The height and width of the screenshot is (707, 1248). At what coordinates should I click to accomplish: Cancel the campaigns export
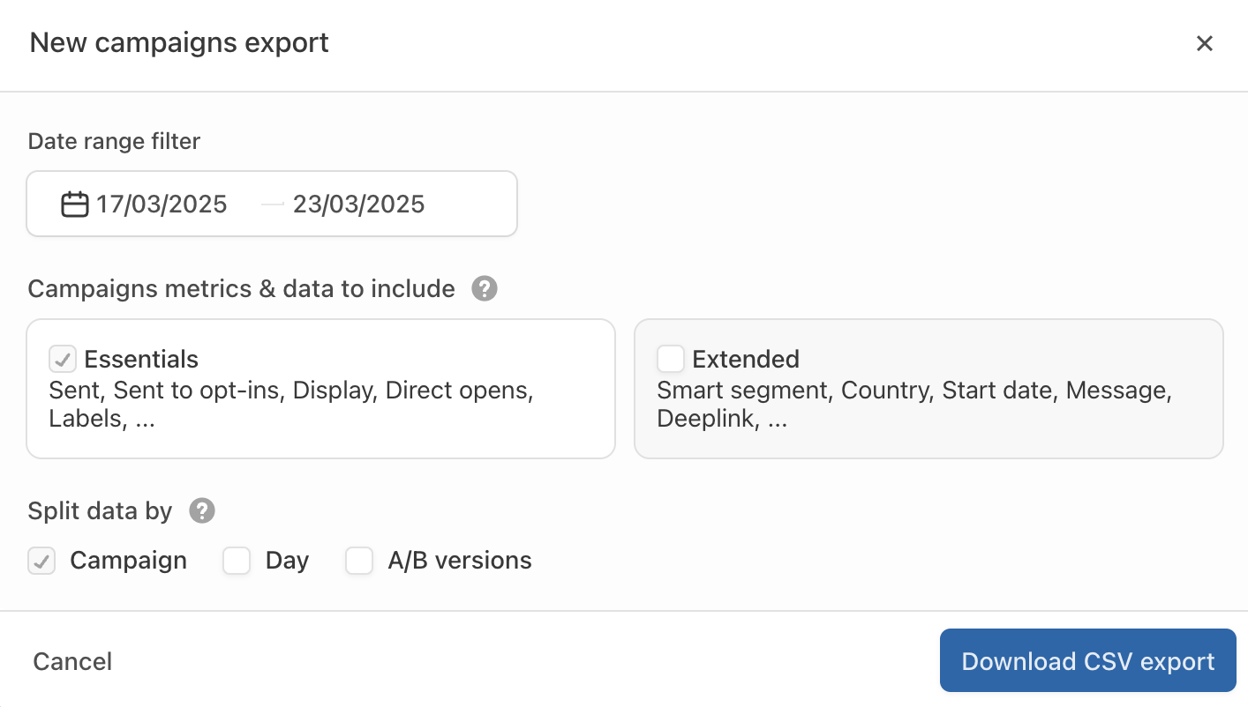pos(71,661)
